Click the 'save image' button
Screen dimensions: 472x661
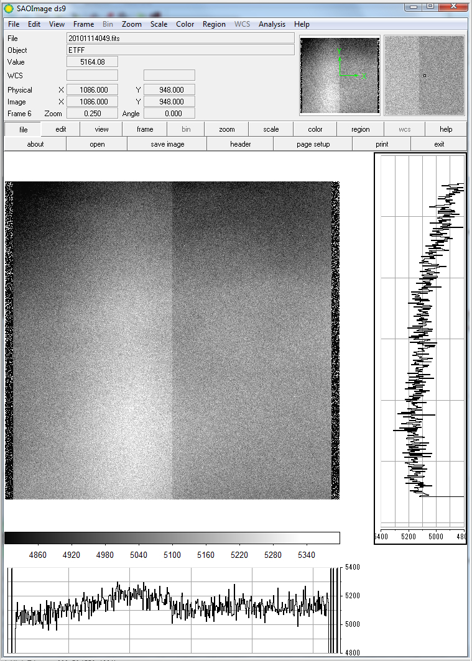[167, 144]
